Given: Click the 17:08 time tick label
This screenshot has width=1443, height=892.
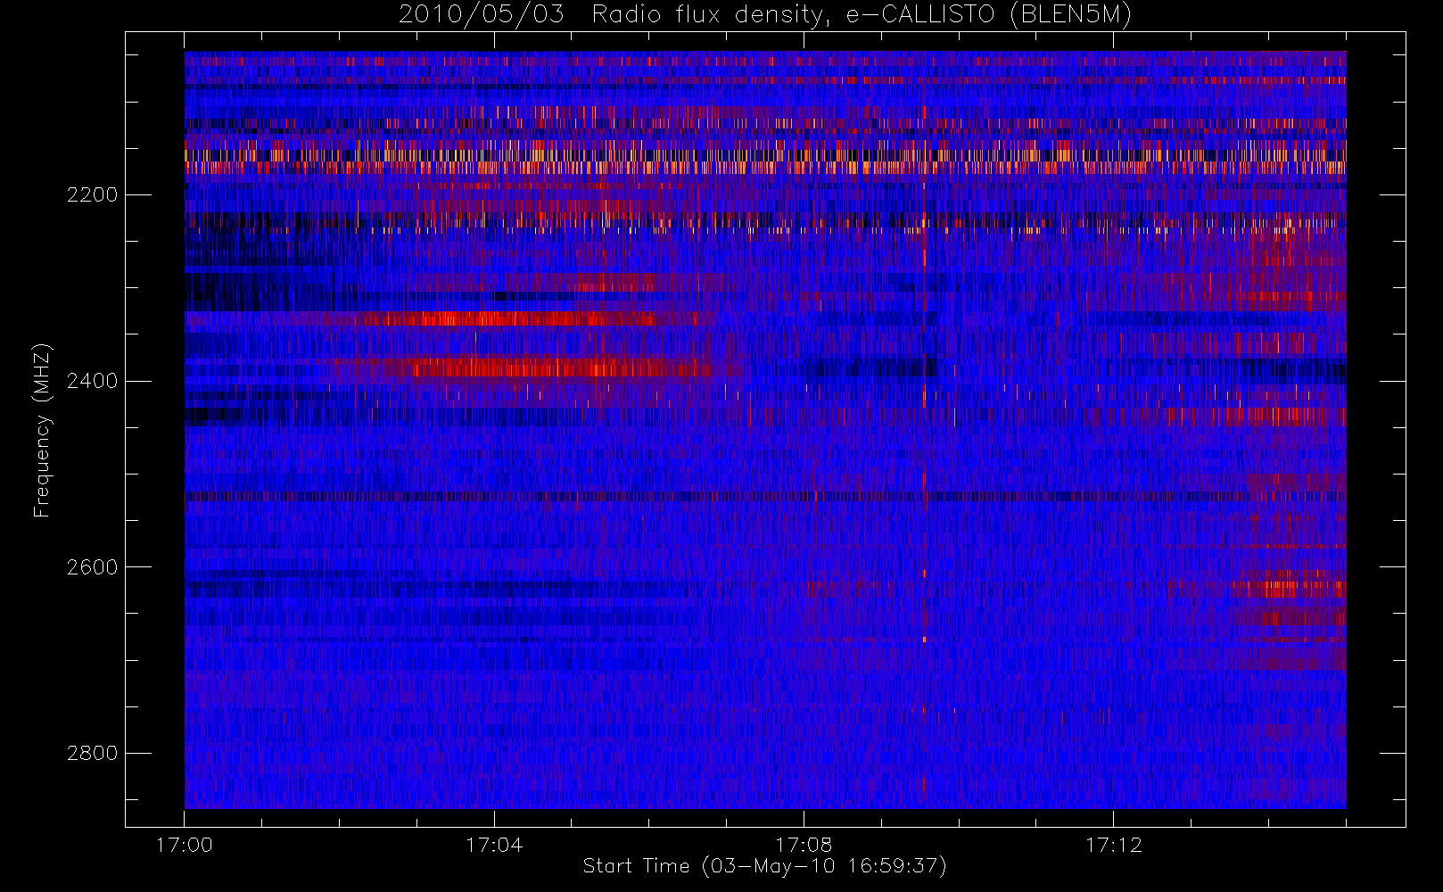Looking at the screenshot, I should (804, 845).
